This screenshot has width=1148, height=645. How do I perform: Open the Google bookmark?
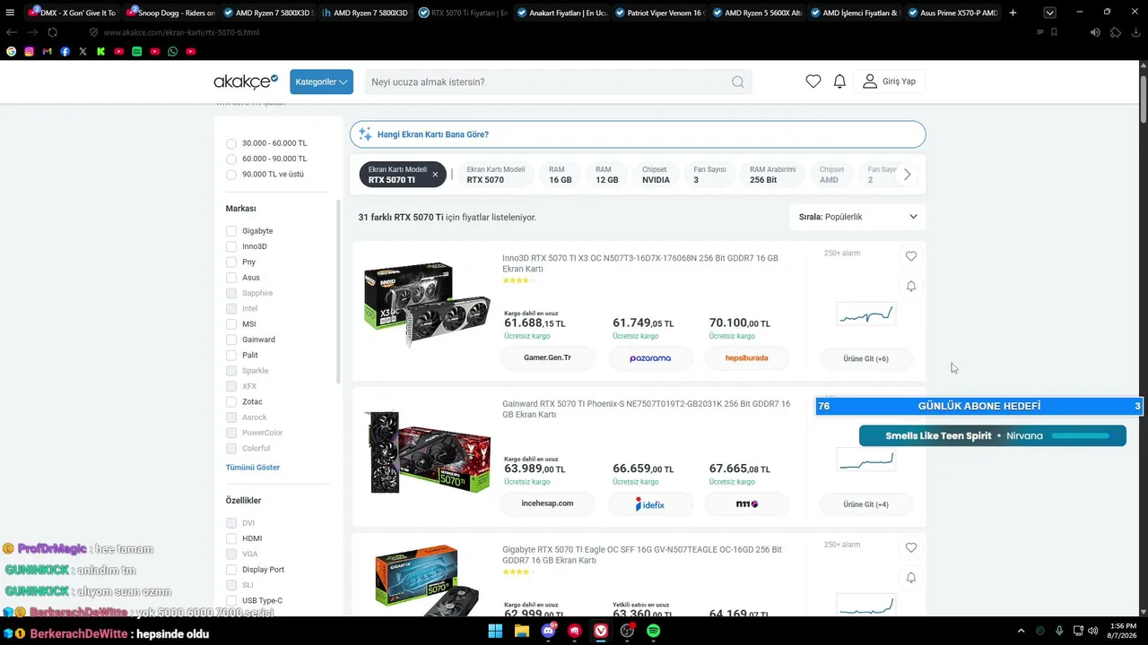pos(11,52)
